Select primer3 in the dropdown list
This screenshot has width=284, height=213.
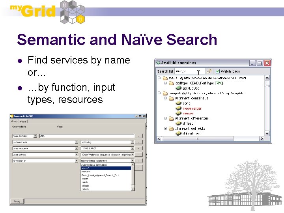click(106, 168)
